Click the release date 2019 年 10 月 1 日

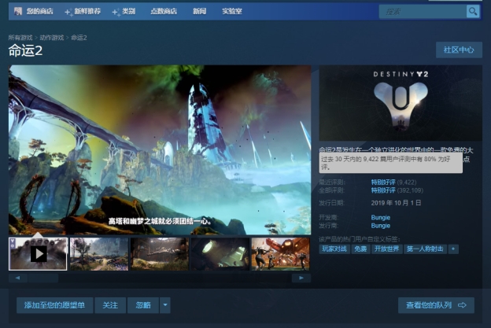[x=396, y=203]
